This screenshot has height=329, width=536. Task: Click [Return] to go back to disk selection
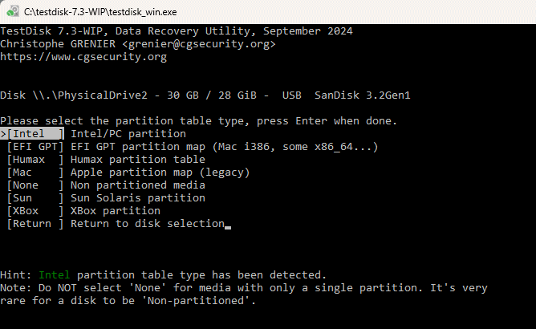[x=35, y=224]
